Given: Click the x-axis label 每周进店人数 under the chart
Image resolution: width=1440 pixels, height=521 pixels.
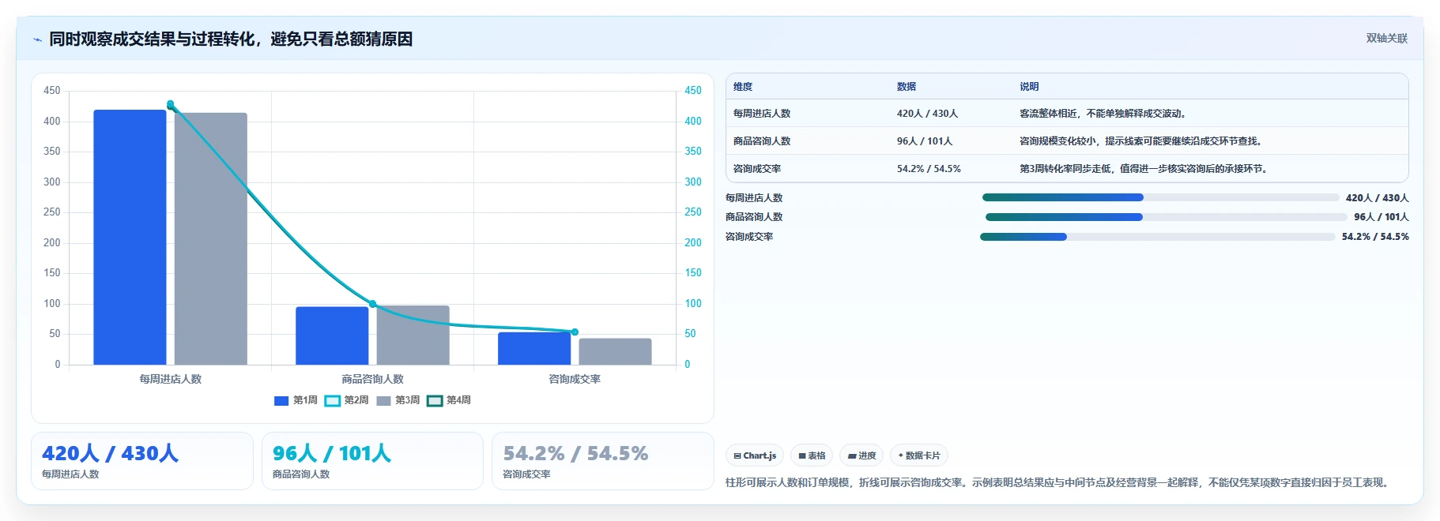Looking at the screenshot, I should click(x=170, y=379).
